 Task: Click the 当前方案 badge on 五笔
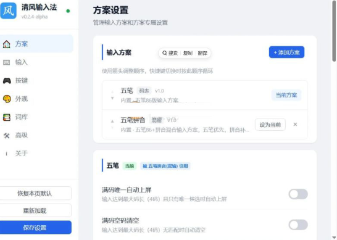tap(286, 95)
